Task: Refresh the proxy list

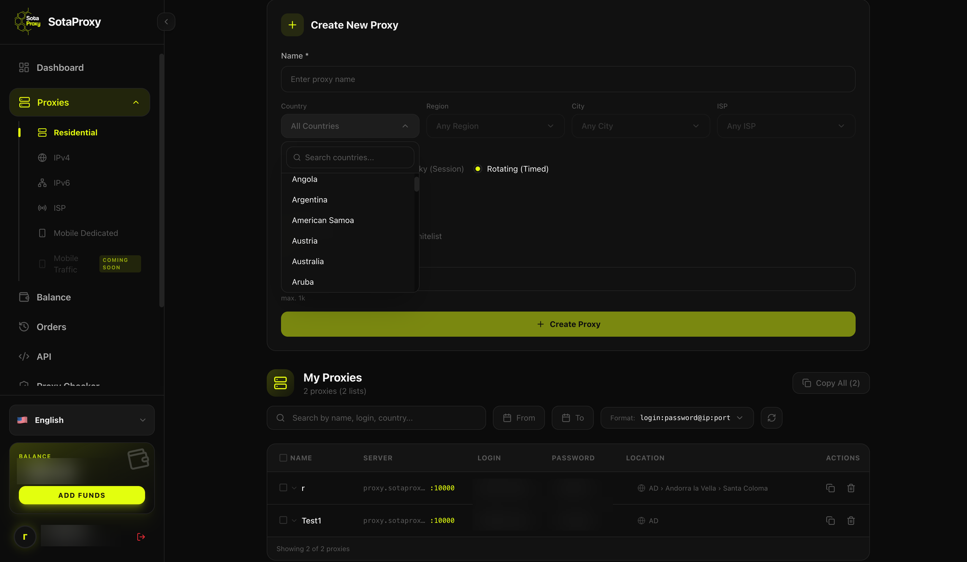Action: coord(771,418)
